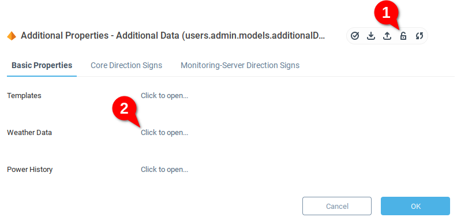Click the refresh arrows icon
This screenshot has height=221, width=457.
click(x=419, y=36)
